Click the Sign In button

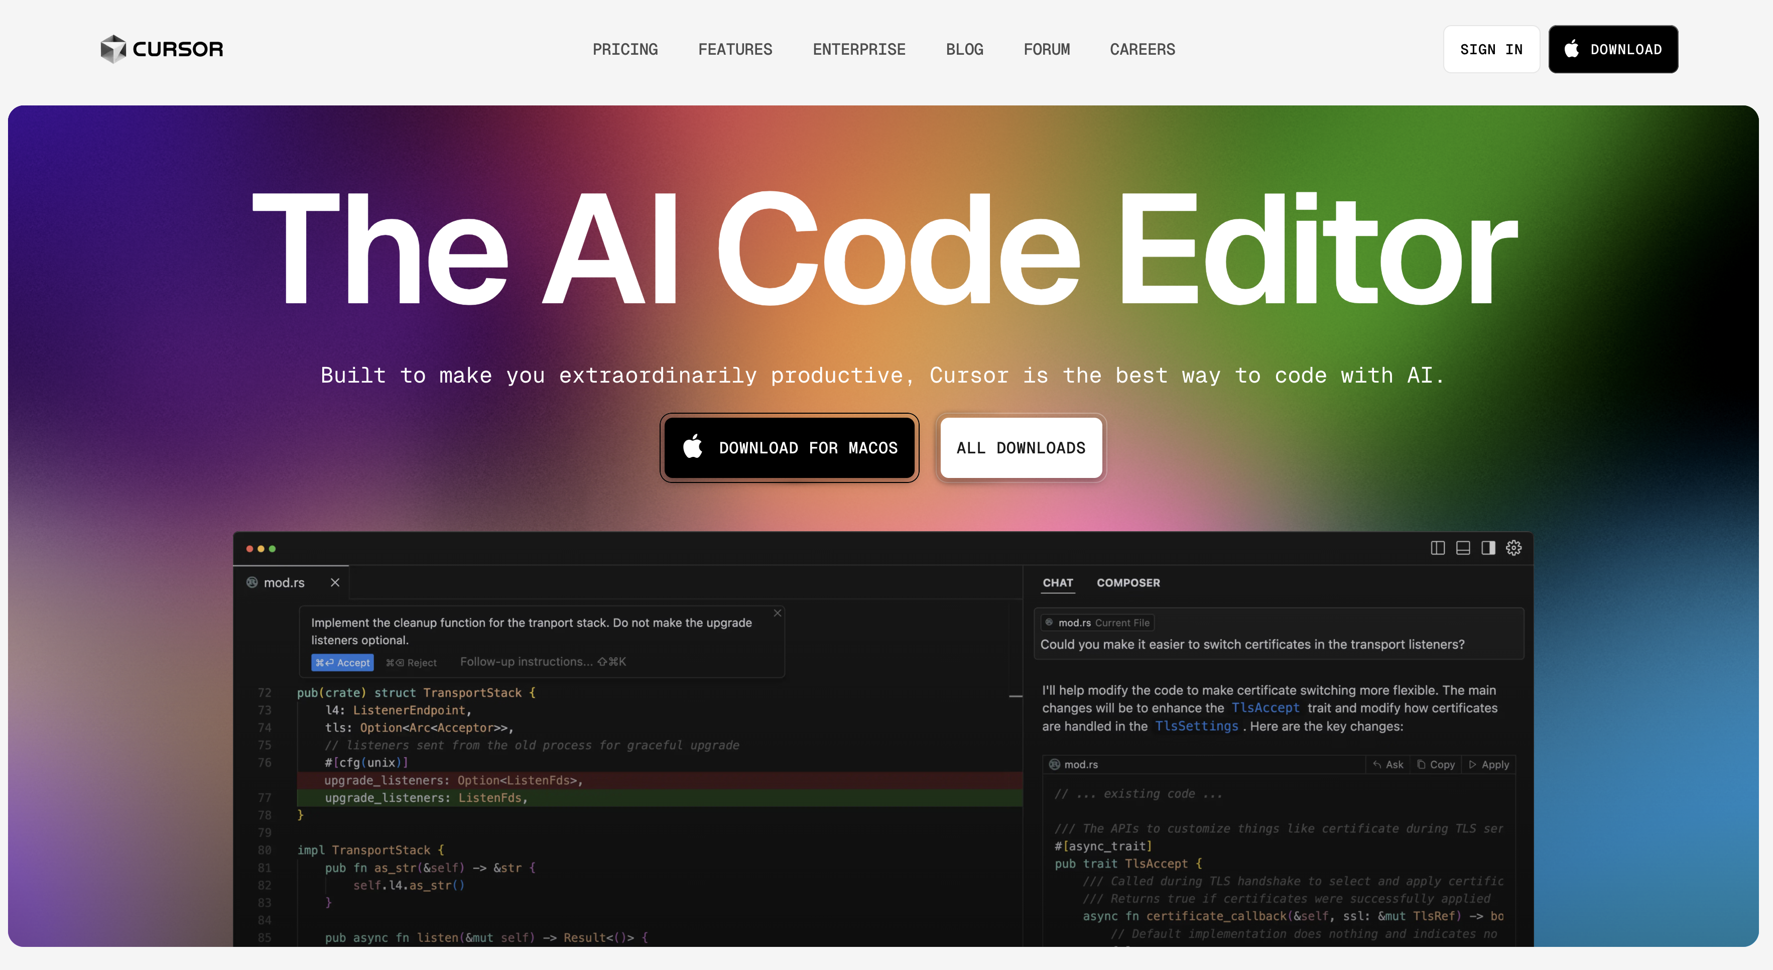(x=1491, y=50)
